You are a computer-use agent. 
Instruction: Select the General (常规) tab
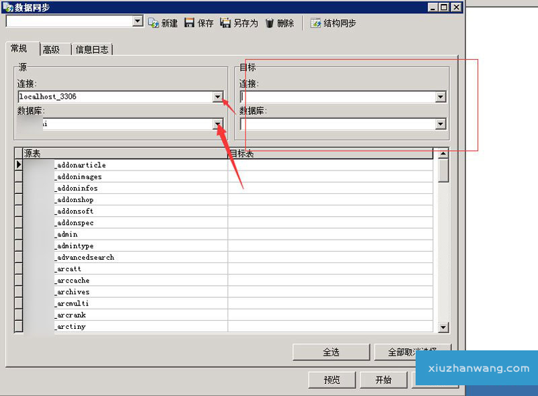tap(19, 49)
